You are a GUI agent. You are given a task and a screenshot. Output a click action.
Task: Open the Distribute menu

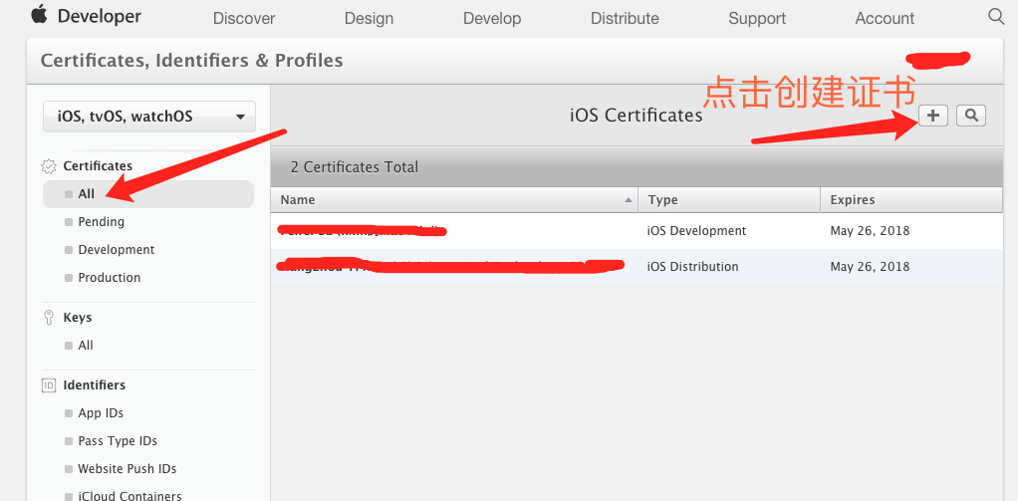625,18
